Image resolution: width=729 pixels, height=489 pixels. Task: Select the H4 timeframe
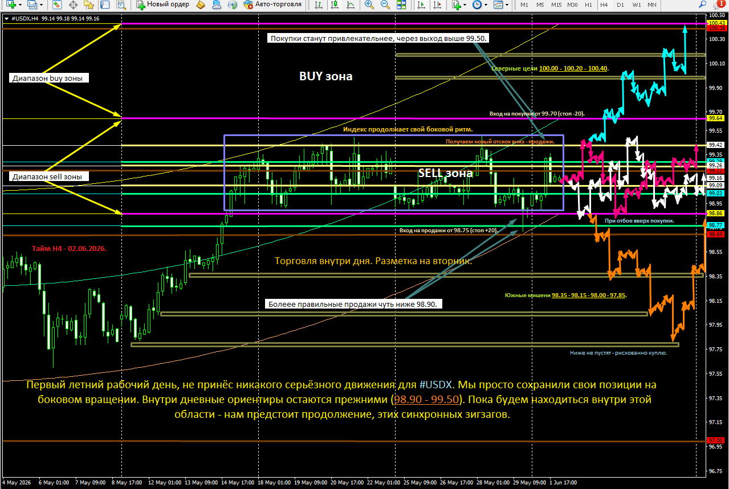604,5
